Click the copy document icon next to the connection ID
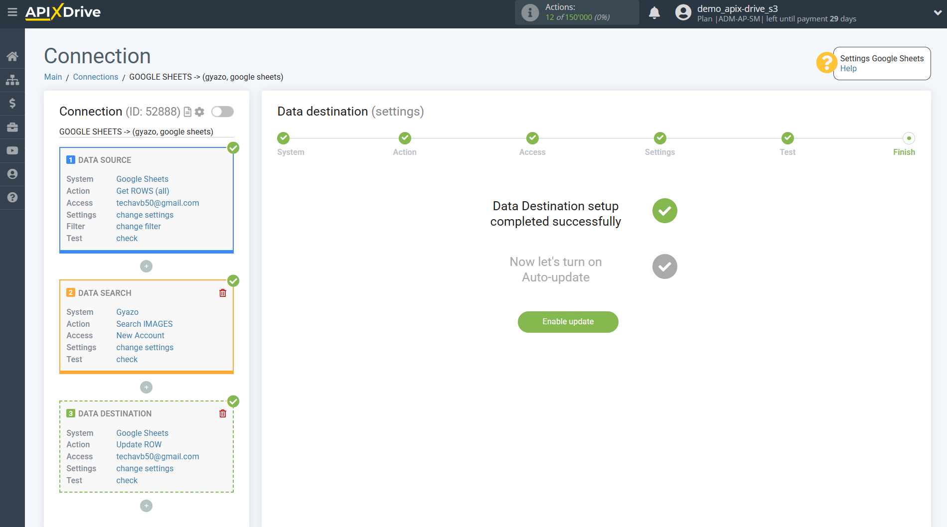Image resolution: width=947 pixels, height=527 pixels. point(187,112)
